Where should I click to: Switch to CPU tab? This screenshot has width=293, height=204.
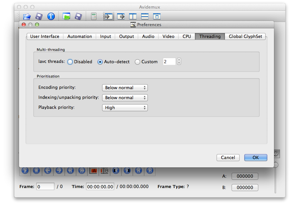(x=187, y=36)
